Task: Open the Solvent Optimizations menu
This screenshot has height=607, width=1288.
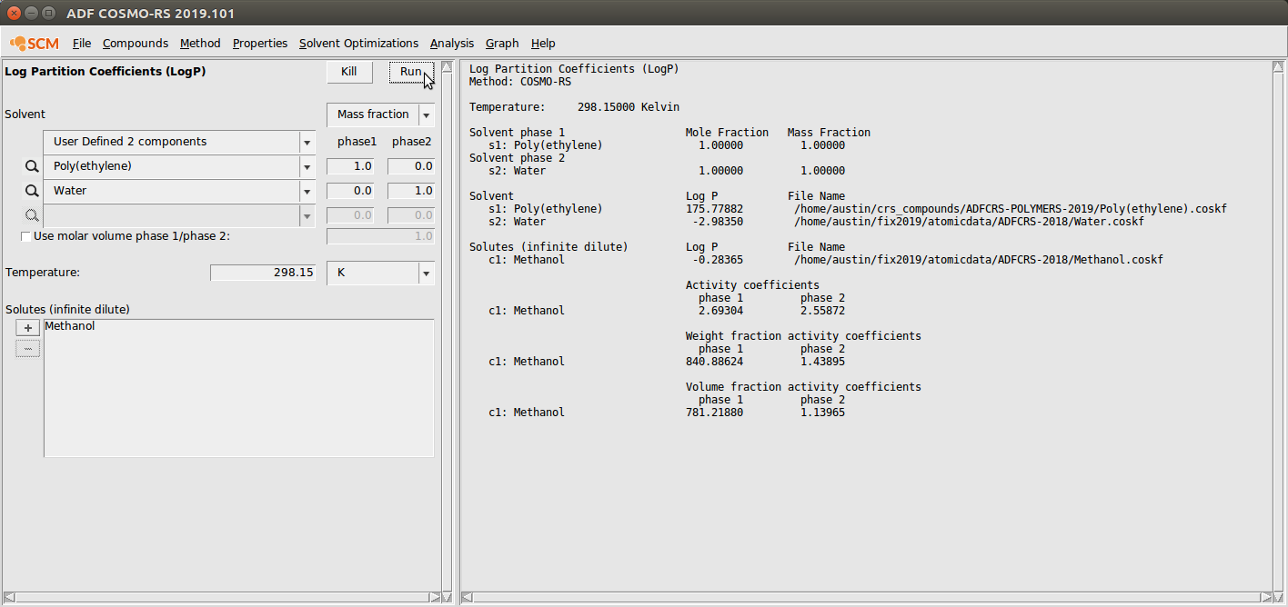Action: pos(358,43)
